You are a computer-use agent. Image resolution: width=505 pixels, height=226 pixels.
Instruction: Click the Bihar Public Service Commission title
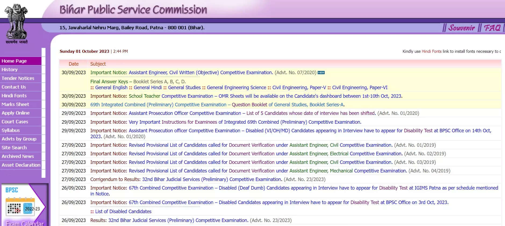pos(133,10)
